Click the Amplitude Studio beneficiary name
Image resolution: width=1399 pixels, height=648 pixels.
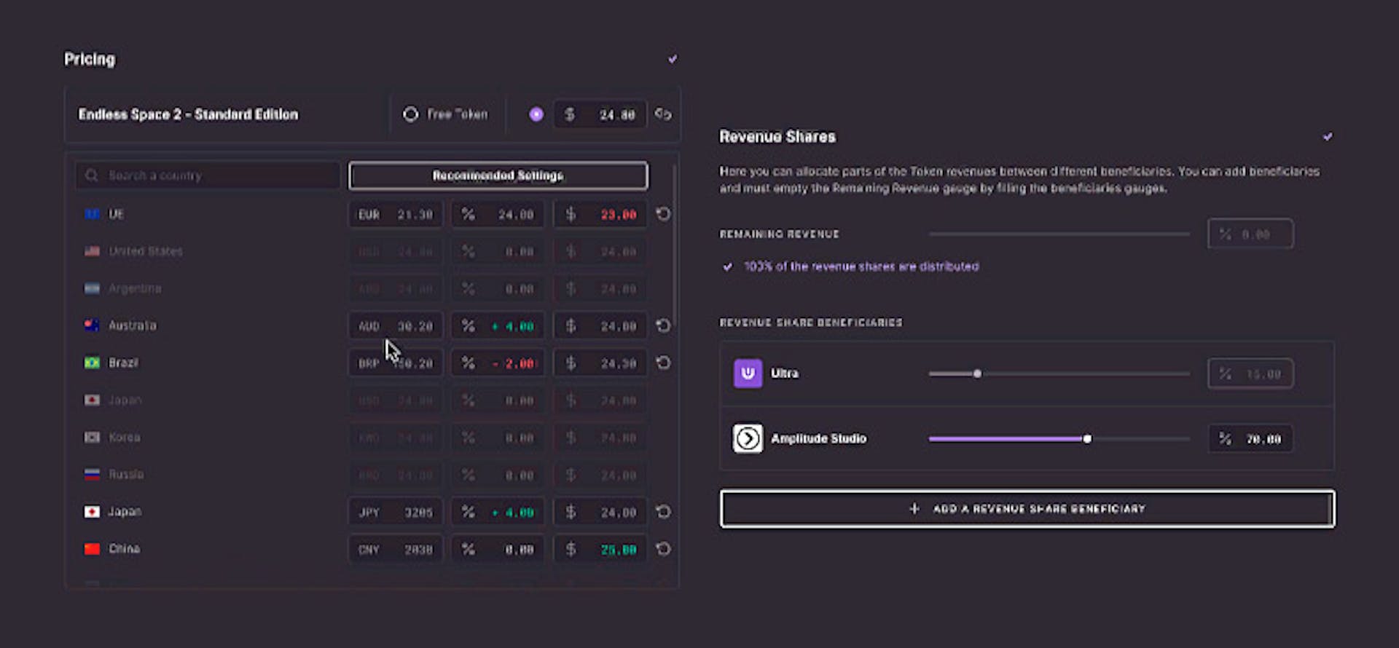click(819, 438)
